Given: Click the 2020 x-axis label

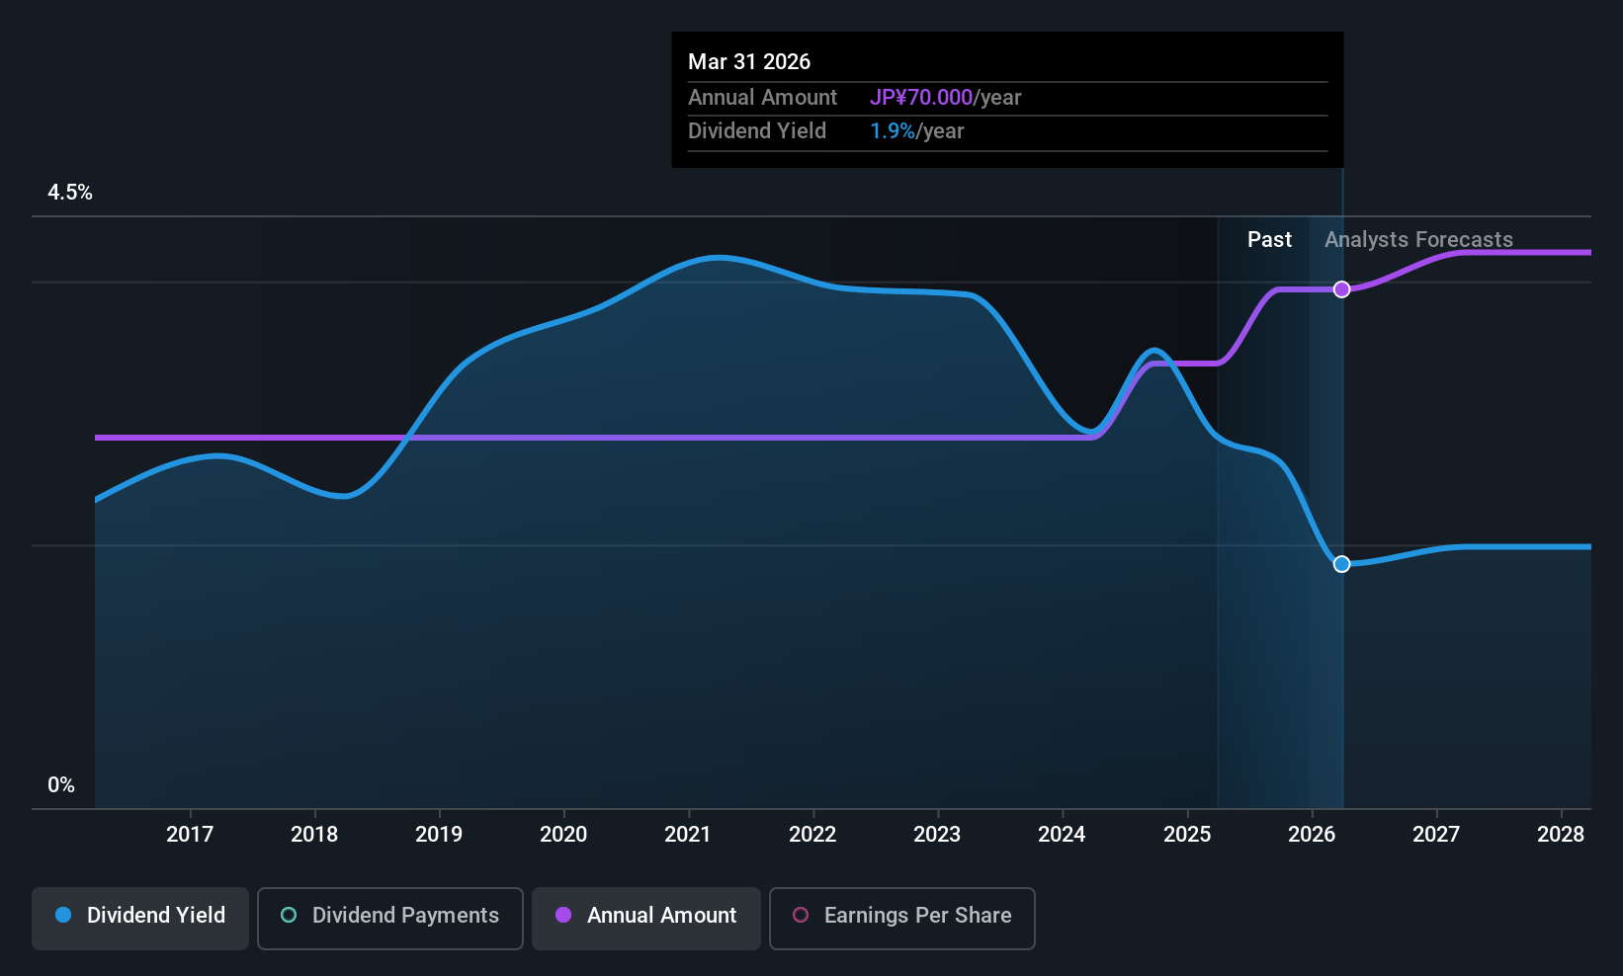Looking at the screenshot, I should [563, 835].
